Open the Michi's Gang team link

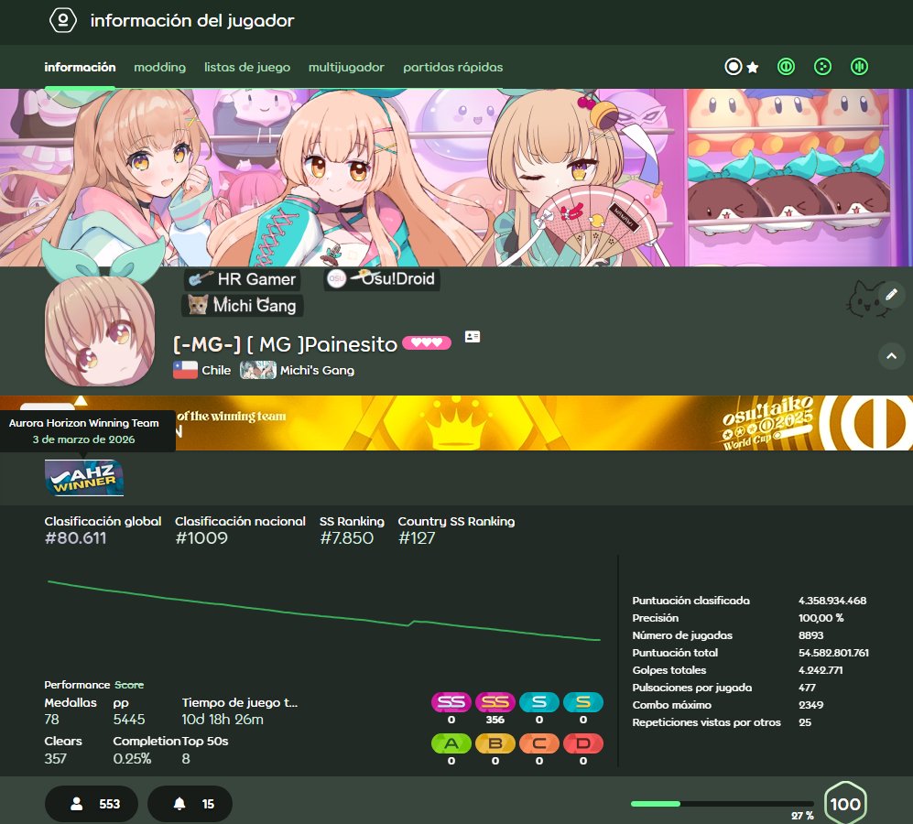pos(317,371)
